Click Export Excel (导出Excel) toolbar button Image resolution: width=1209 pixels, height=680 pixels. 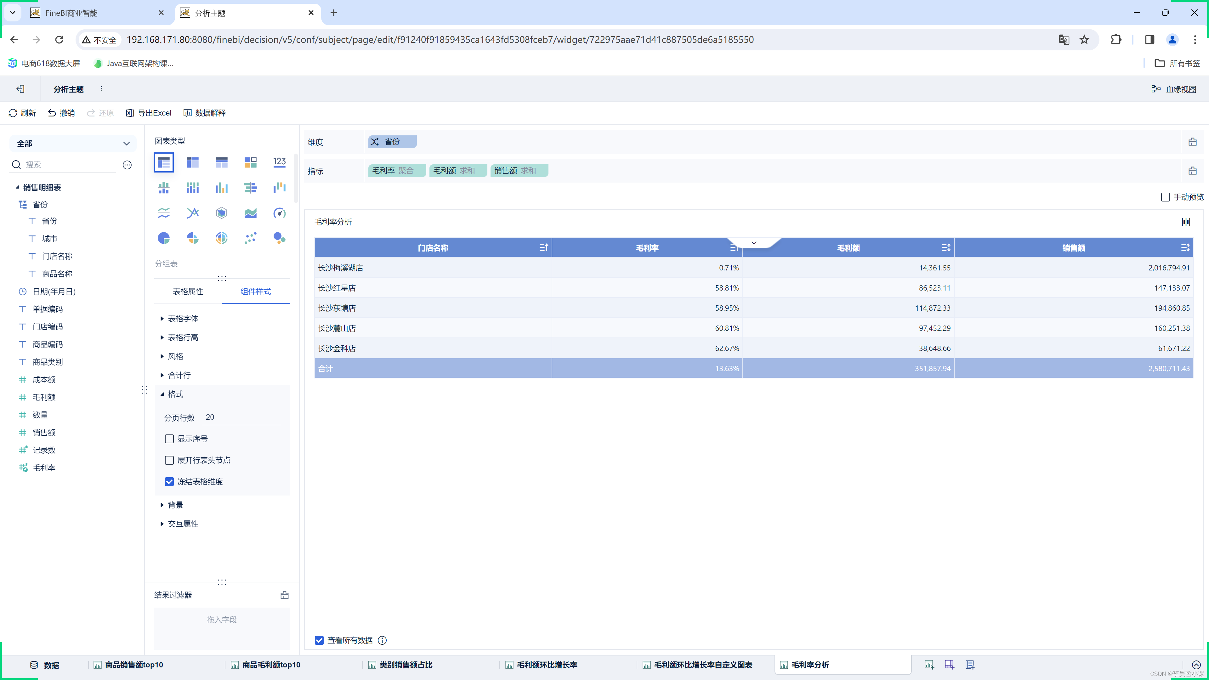tap(149, 113)
